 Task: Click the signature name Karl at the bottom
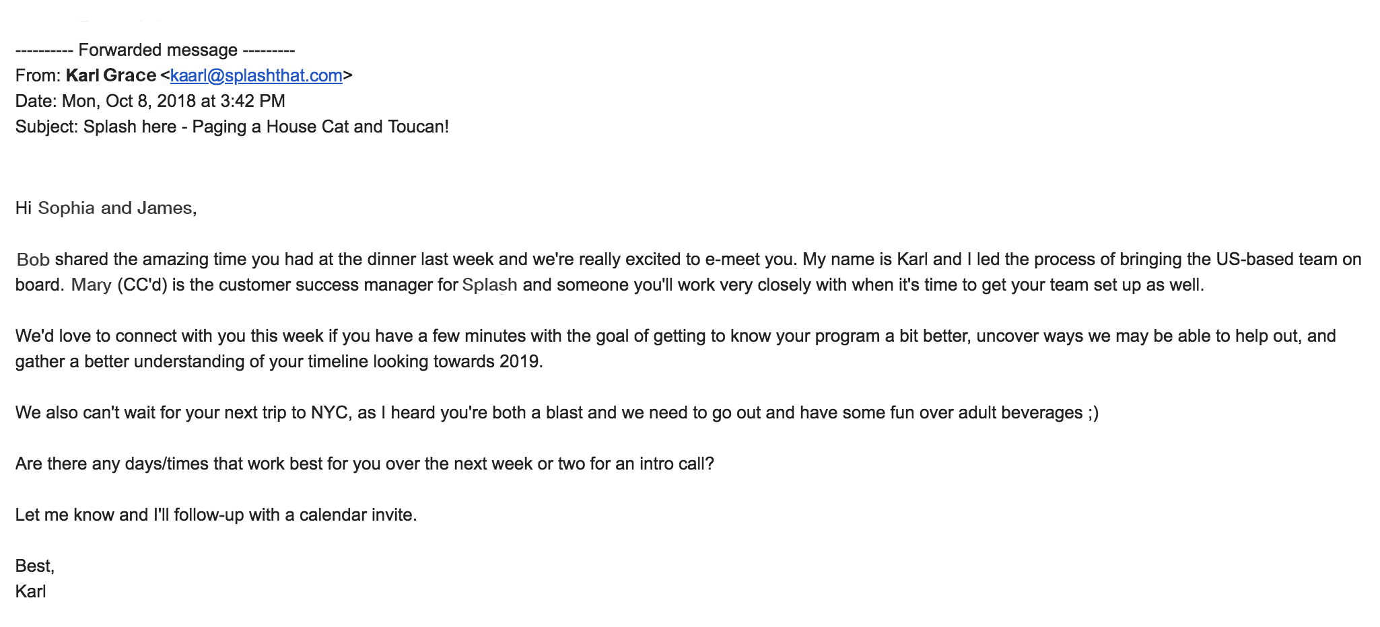[x=31, y=592]
